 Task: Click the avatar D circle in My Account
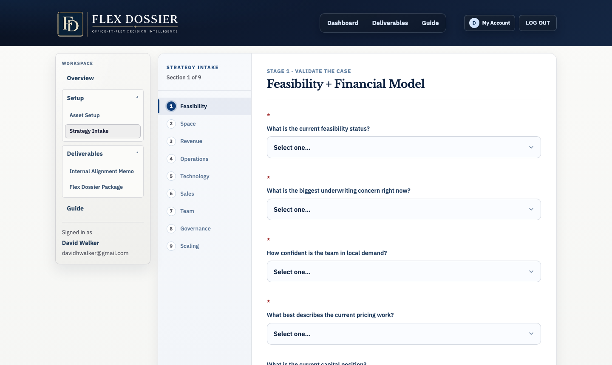click(474, 23)
